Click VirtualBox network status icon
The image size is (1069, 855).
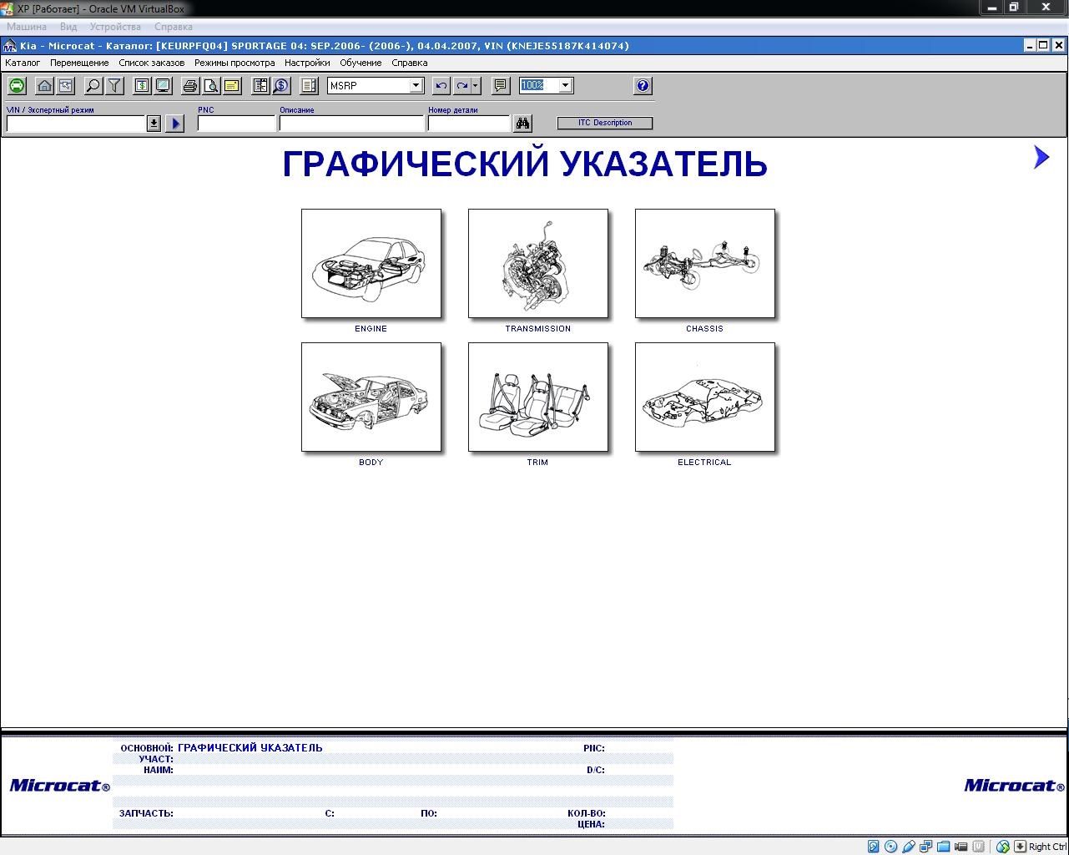pos(925,847)
